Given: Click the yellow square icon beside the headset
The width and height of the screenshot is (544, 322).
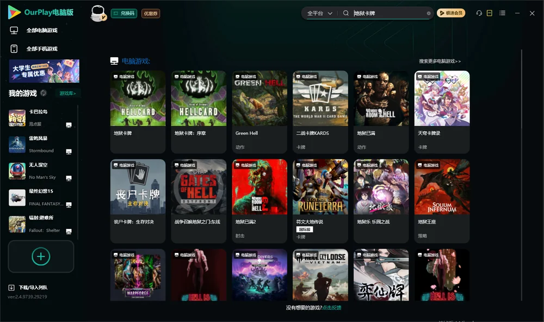Looking at the screenshot, I should coord(490,13).
